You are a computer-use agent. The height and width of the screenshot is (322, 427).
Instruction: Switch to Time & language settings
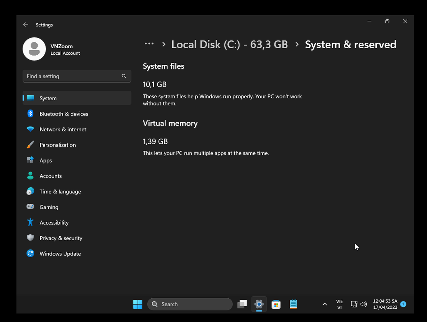click(x=77, y=192)
